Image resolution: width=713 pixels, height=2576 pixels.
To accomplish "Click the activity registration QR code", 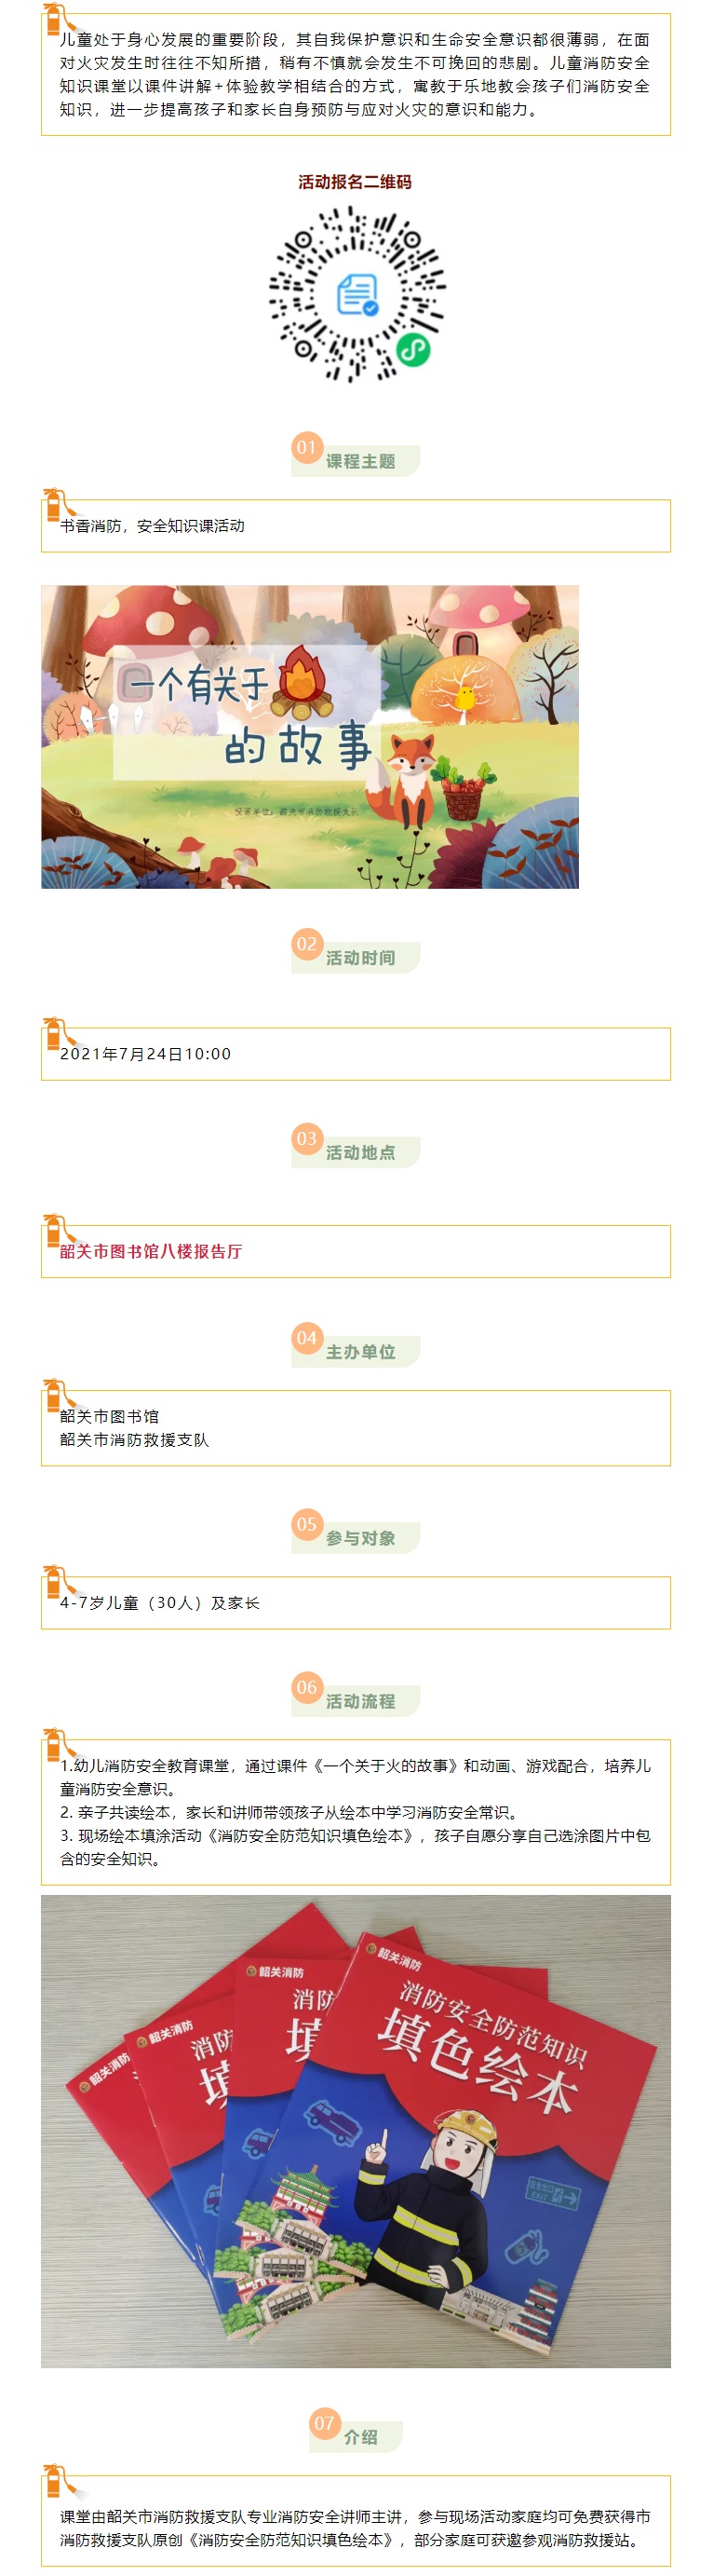I will pos(356,293).
